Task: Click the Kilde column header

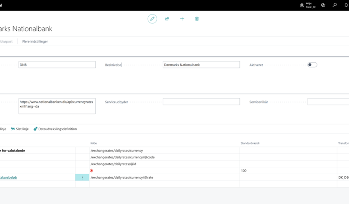Action: [94, 143]
